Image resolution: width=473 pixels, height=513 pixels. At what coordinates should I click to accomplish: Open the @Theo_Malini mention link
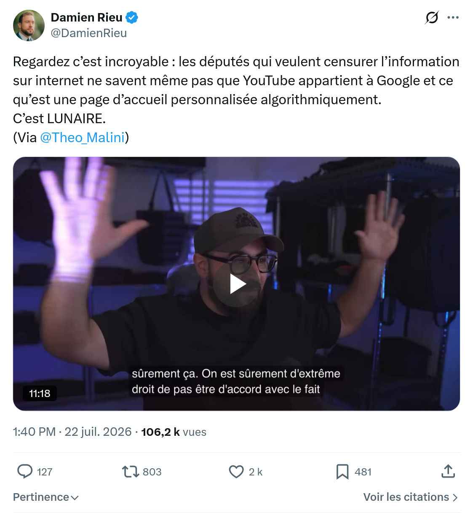pyautogui.click(x=83, y=138)
